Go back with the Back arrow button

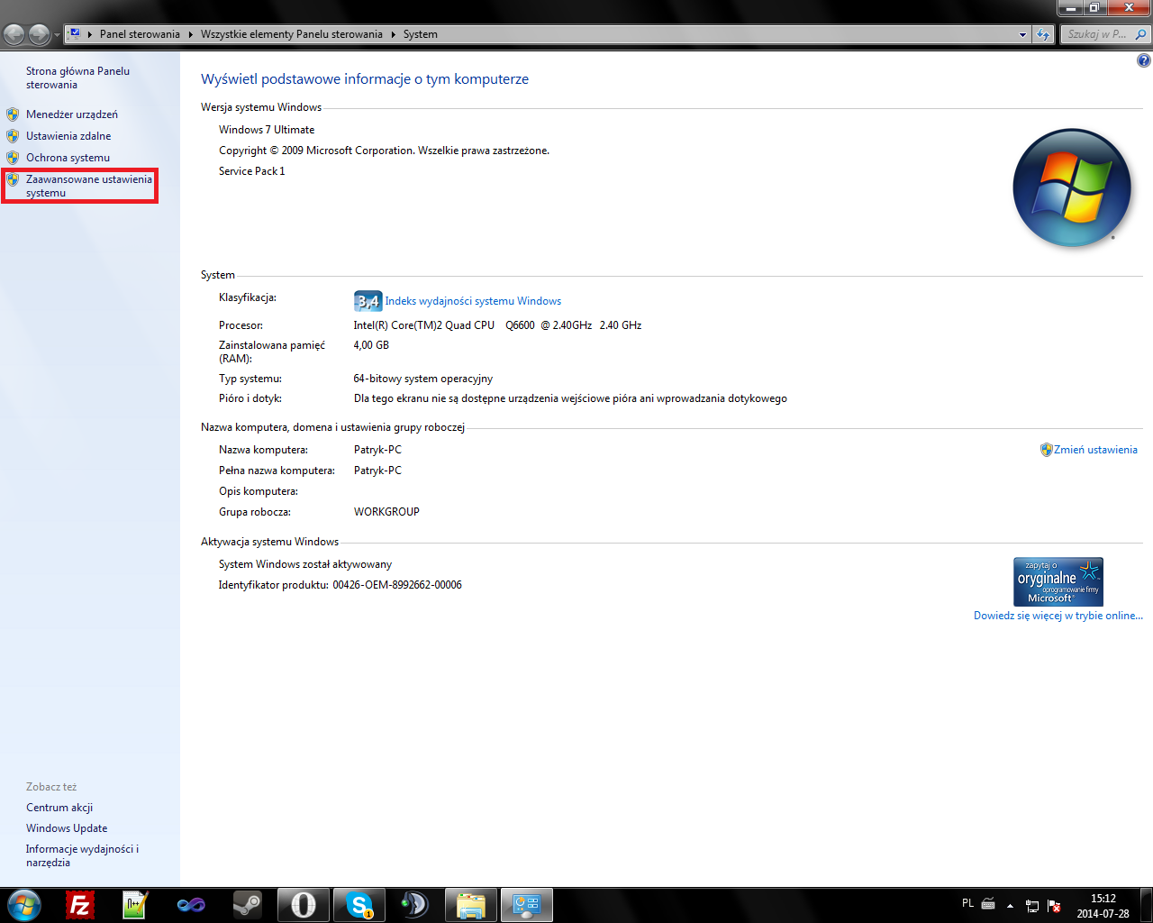[14, 34]
